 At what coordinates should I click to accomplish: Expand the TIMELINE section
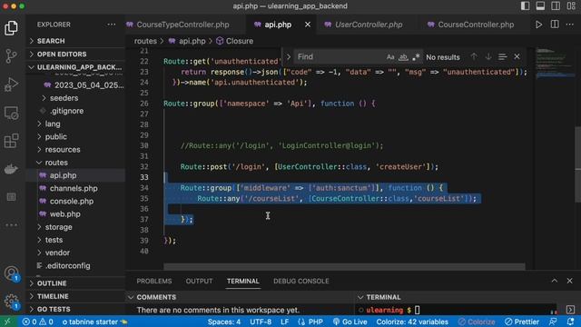[x=76, y=296]
